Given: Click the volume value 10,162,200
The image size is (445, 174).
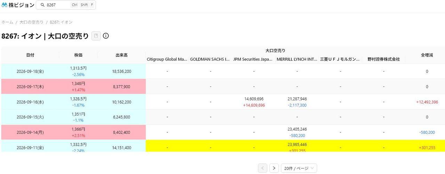Looking at the screenshot, I should pos(122,102).
